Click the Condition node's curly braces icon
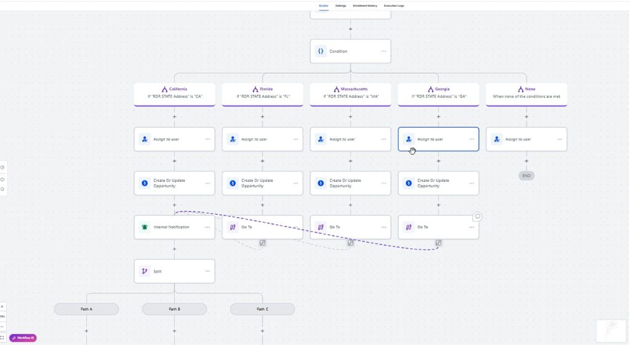 [x=321, y=52]
